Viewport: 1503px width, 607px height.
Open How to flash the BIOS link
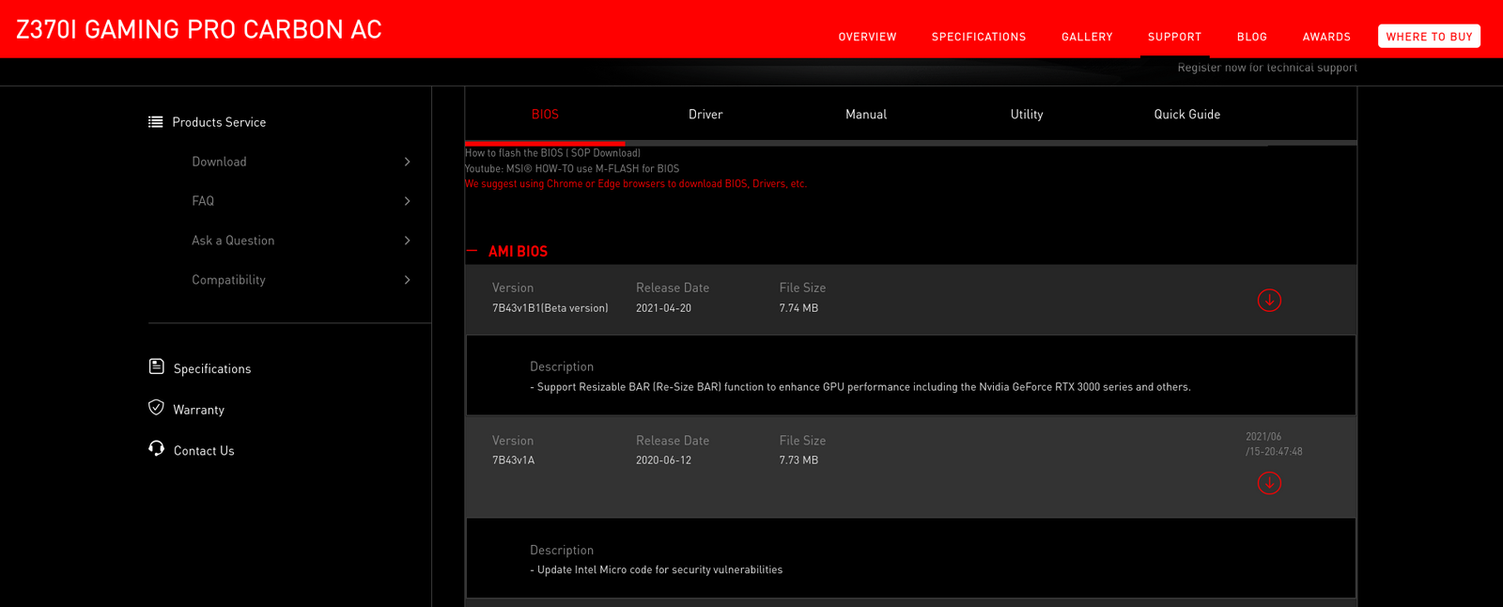click(552, 153)
